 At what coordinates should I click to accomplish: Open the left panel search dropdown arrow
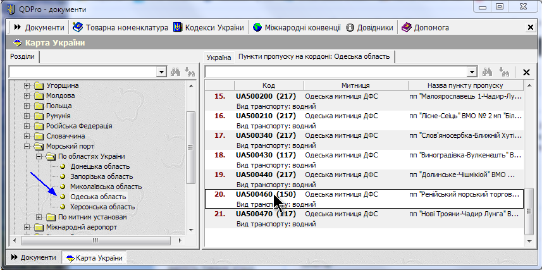pyautogui.click(x=161, y=72)
